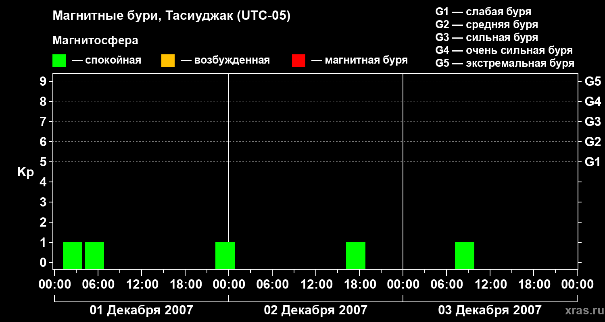
Task: Click the '03 Декабря 2007' date label
Action: [x=490, y=310]
